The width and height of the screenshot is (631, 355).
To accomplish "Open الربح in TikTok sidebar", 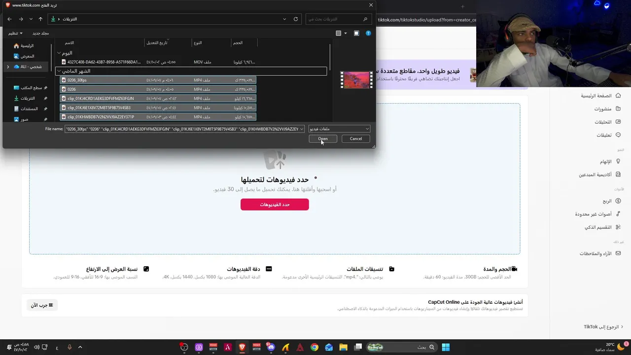I will point(611,201).
